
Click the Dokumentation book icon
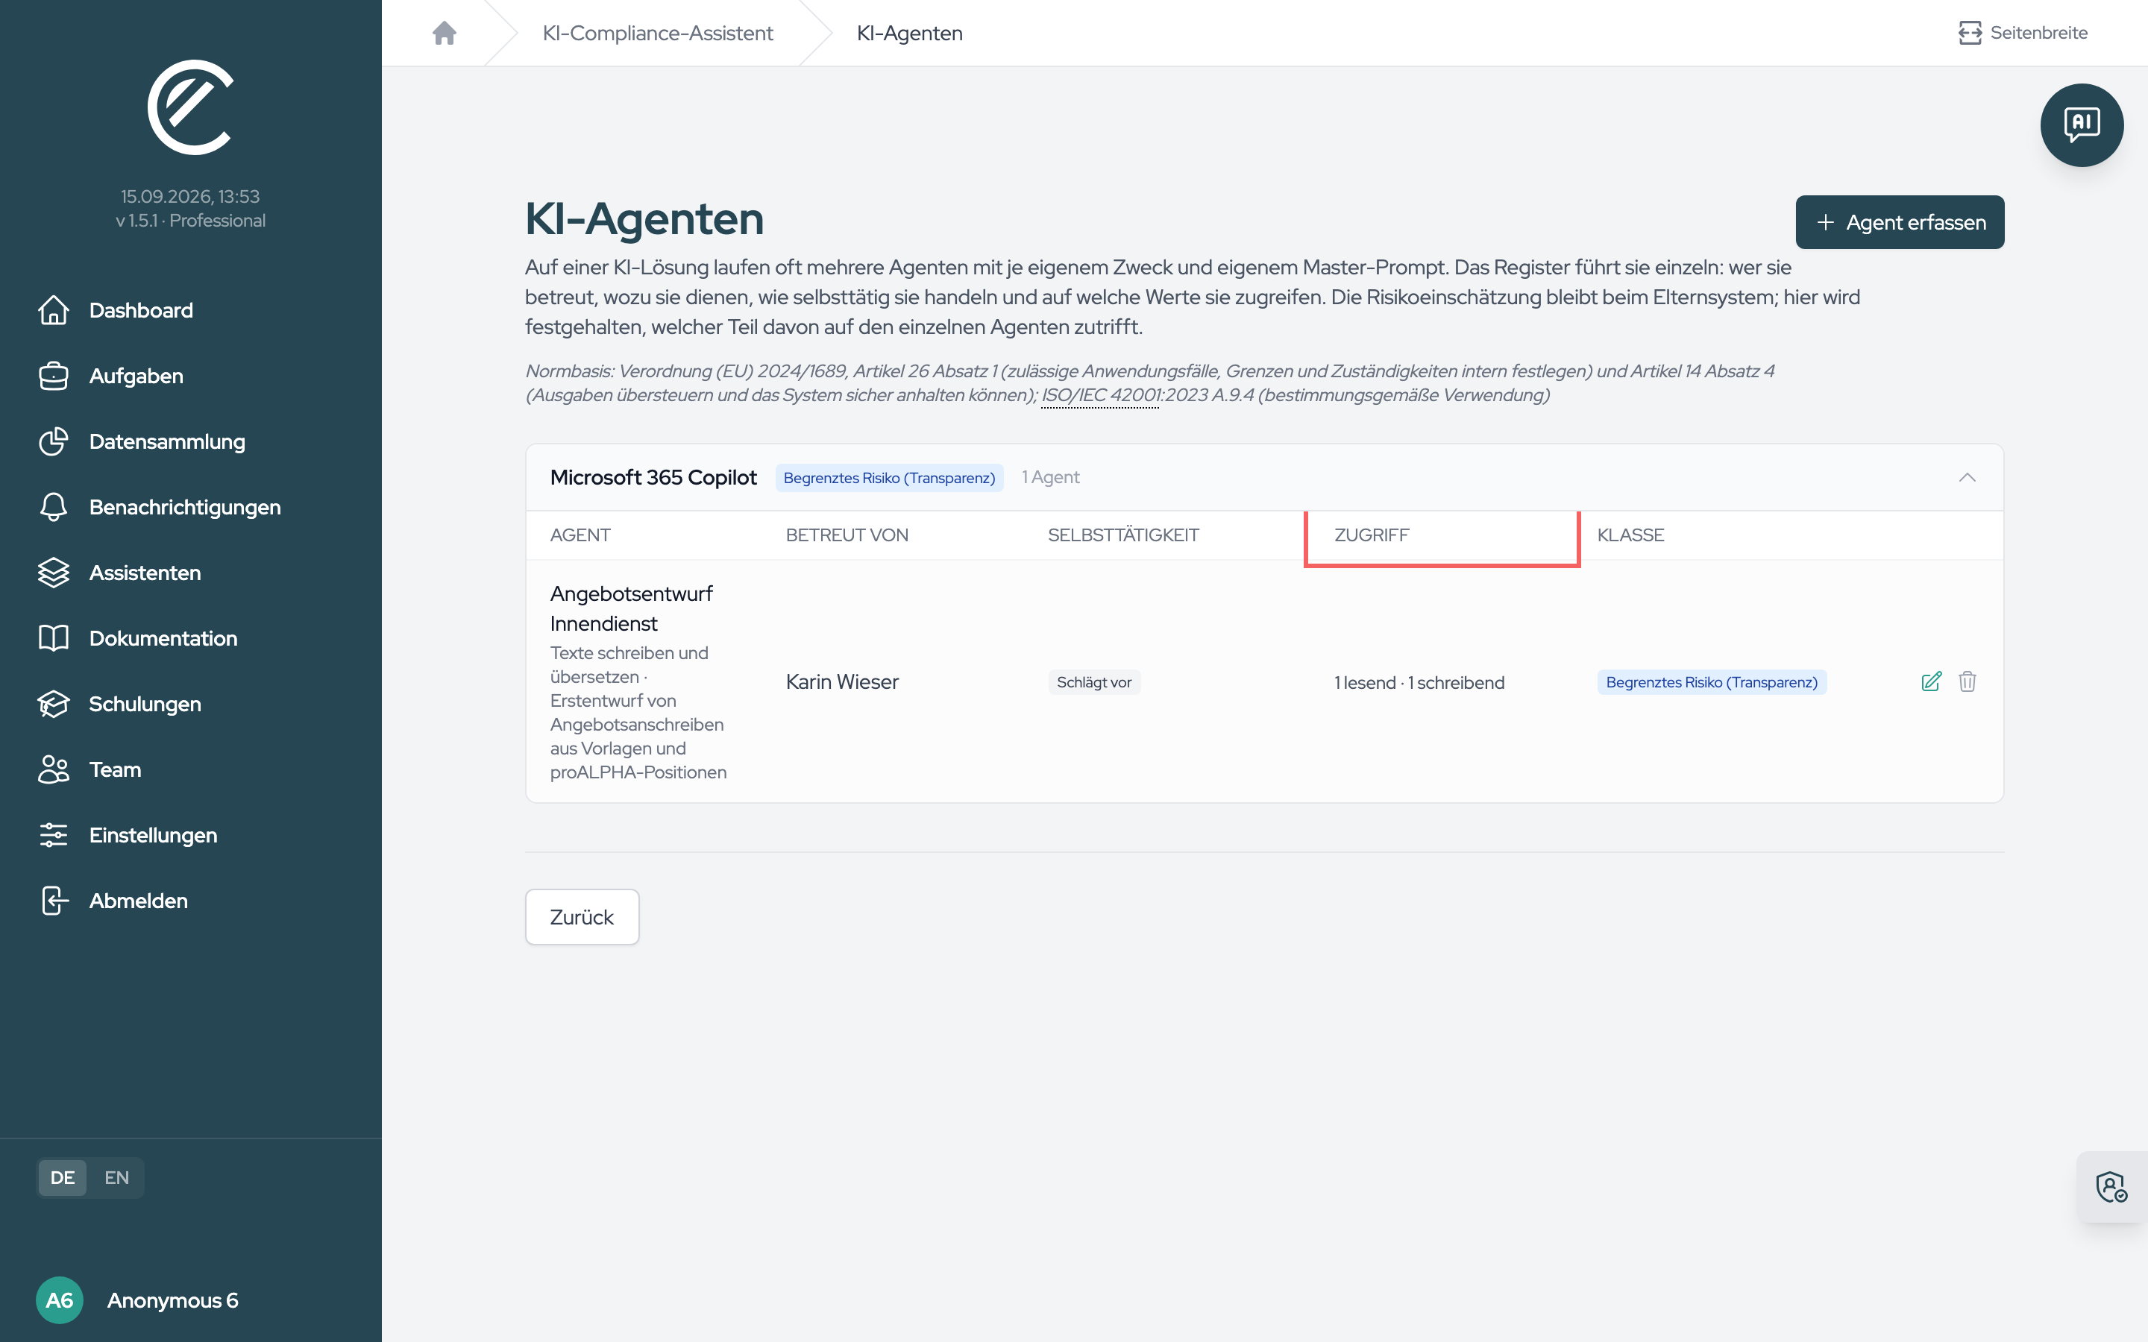pos(53,639)
